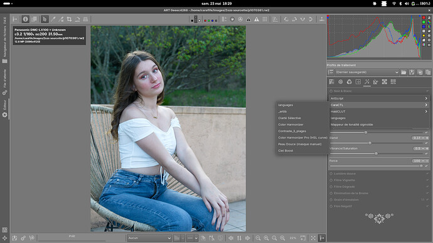
Task: Load a processing profile from file
Action: click(404, 72)
